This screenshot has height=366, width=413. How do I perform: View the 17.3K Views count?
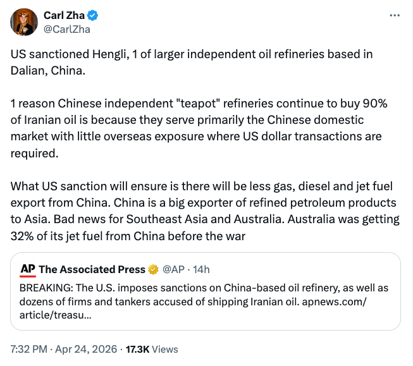[x=152, y=349]
